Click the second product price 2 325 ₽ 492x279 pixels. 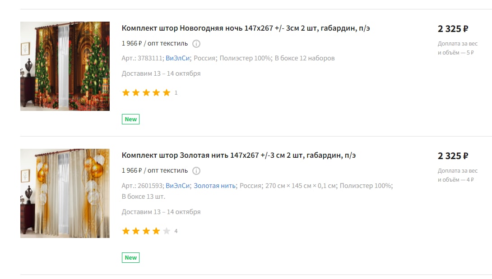(453, 156)
